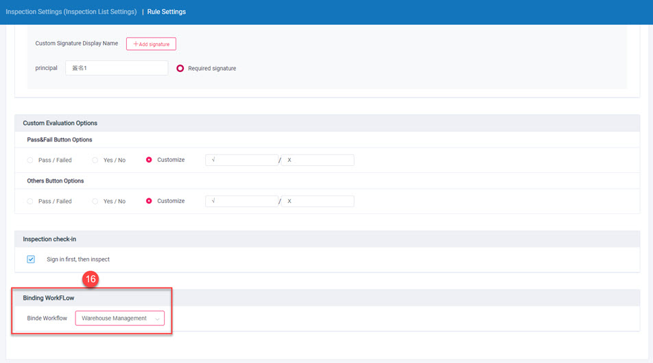Select Pass / Failed under Pass&Fail Button Options
653x363 pixels.
click(x=30, y=160)
